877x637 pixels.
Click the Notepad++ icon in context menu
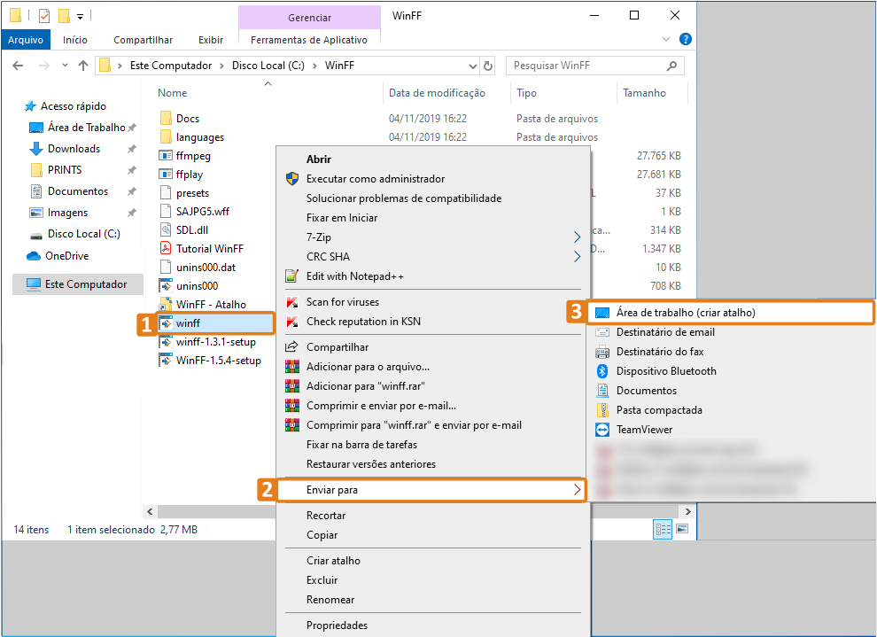pos(292,276)
